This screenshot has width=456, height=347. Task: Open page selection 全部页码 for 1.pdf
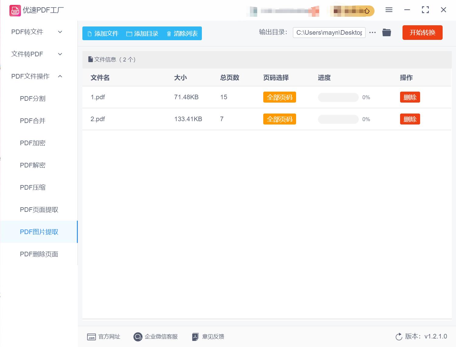click(x=279, y=97)
